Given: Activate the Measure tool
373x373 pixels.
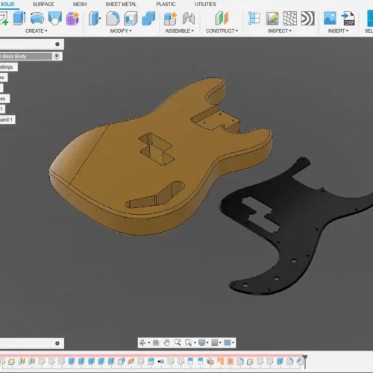Looking at the screenshot, I should [x=254, y=18].
